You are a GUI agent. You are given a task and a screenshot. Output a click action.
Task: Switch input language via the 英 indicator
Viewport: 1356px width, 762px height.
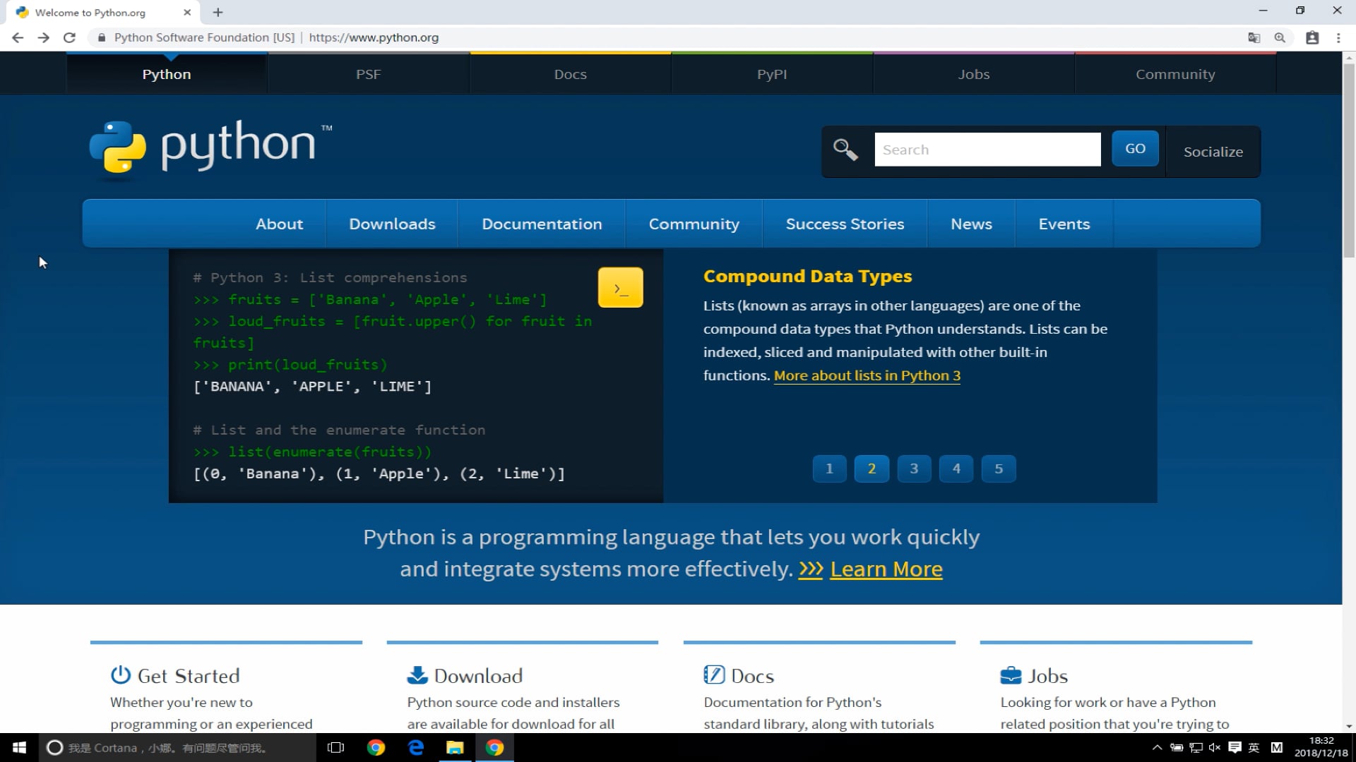pyautogui.click(x=1254, y=747)
